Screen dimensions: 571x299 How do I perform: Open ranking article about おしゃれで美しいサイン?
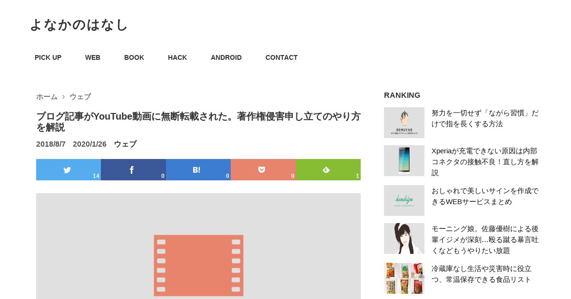[x=485, y=196]
